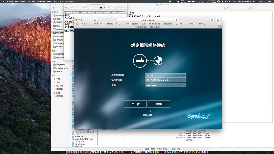
Task: Show top sites grid in bookmarks bar
Action: (77, 24)
